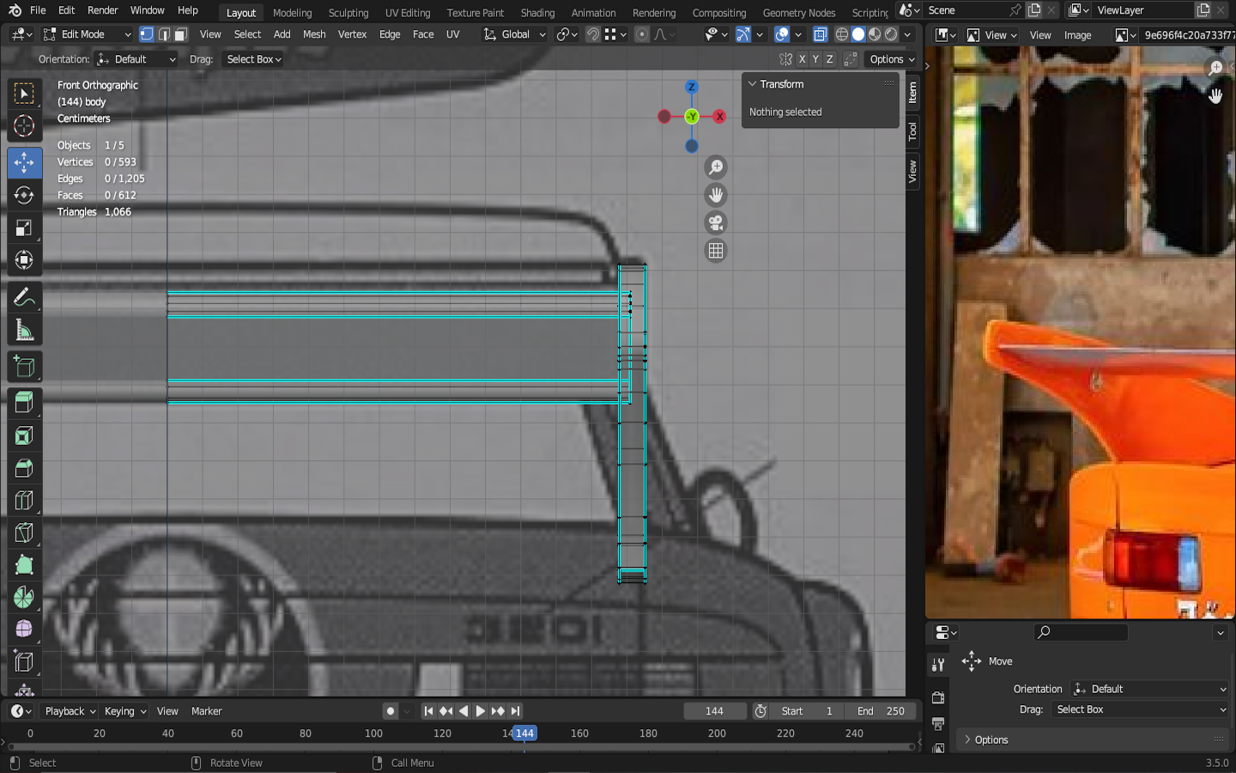Toggle camera view in the viewport
Viewport: 1236px width, 773px height.
coord(715,223)
